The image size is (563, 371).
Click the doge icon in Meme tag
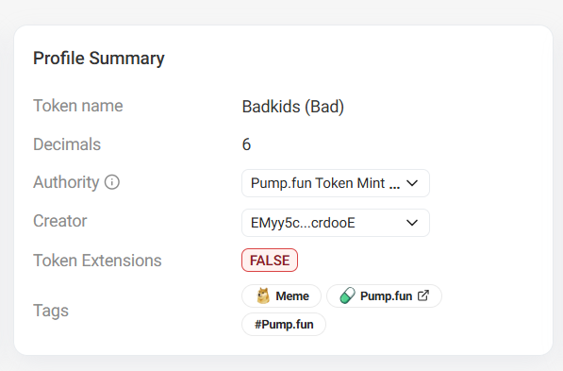263,296
